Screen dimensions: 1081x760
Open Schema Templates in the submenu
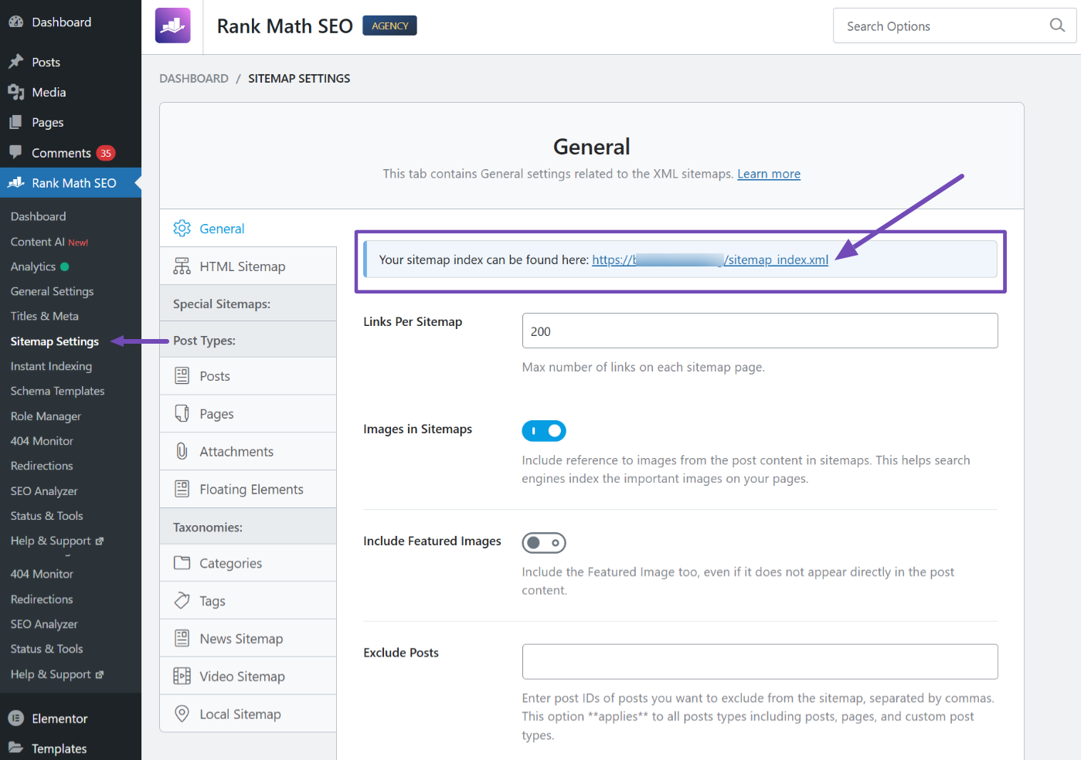(57, 391)
